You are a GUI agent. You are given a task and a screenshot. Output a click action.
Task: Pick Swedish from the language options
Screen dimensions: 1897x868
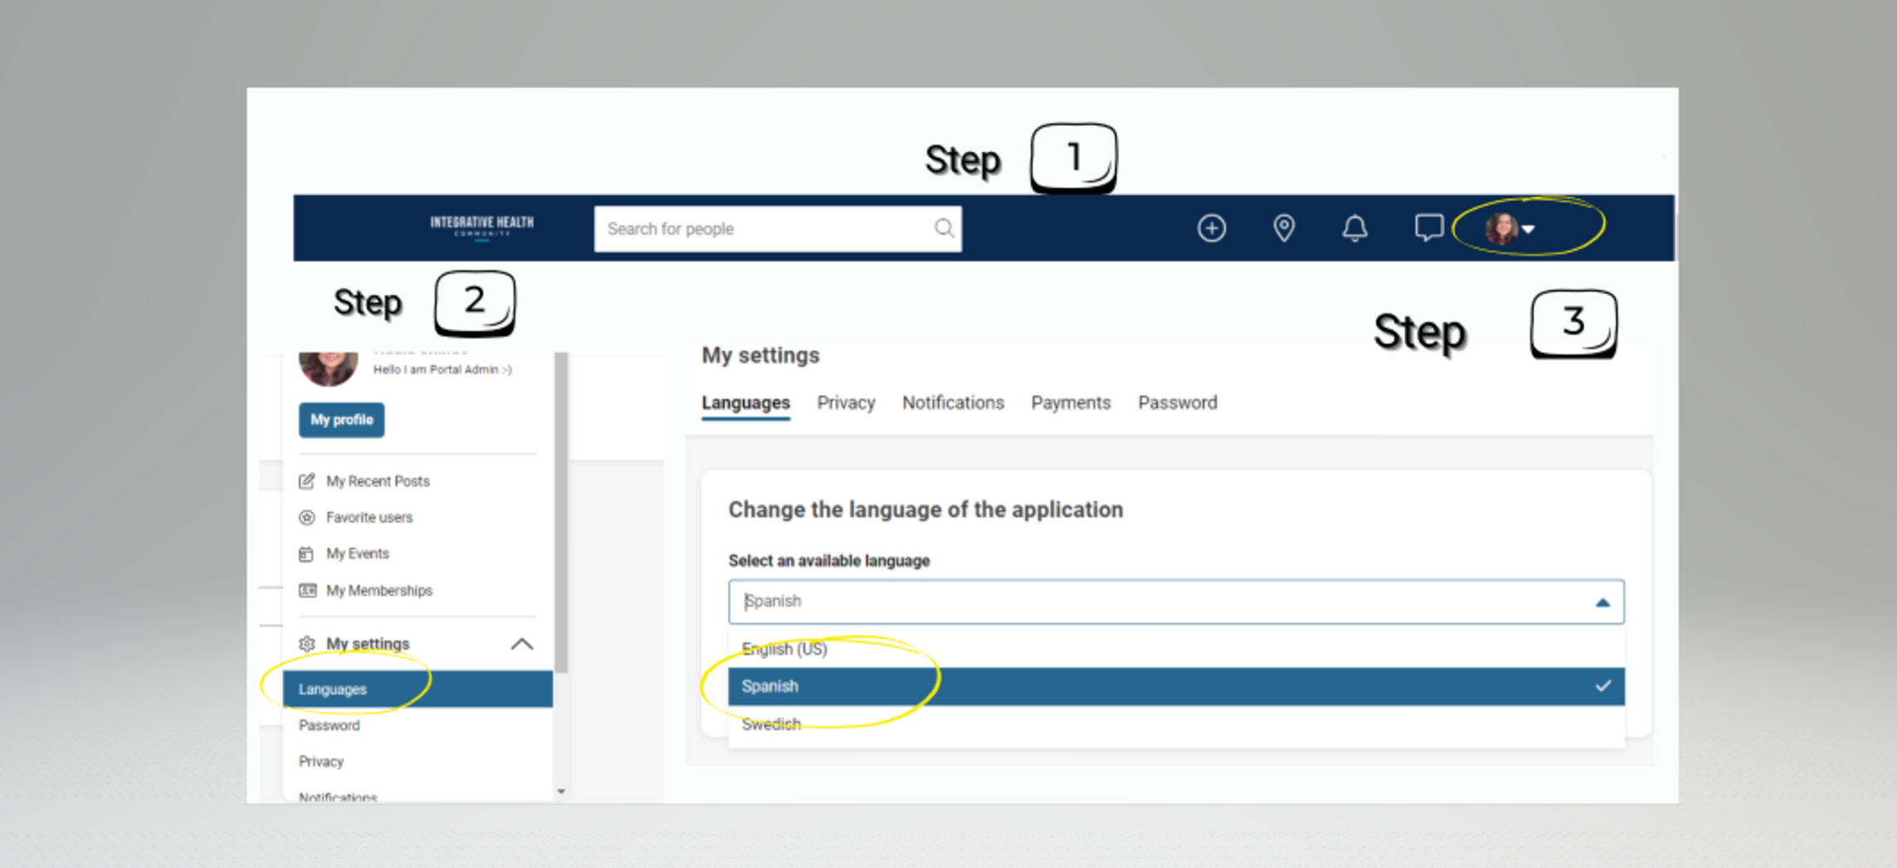771,724
